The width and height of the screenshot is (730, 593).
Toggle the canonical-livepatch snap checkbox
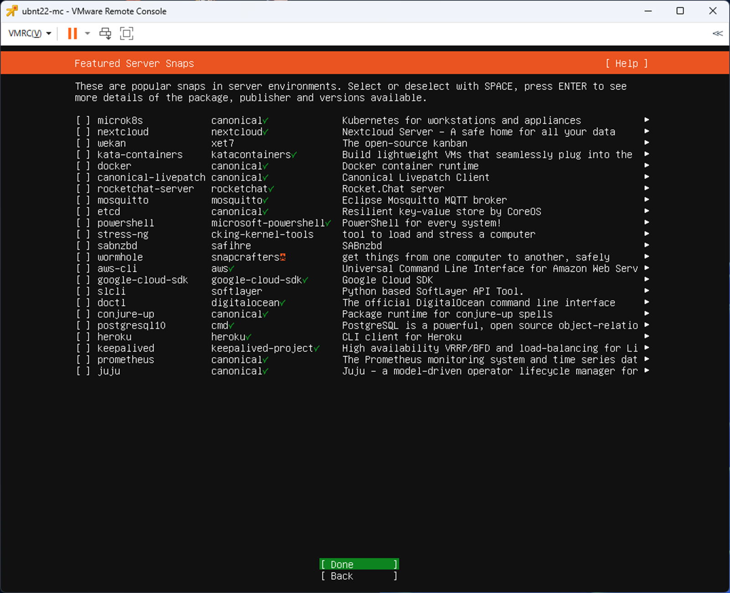click(83, 177)
